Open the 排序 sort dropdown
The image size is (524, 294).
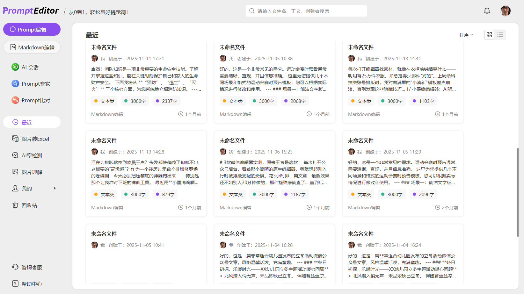[466, 35]
